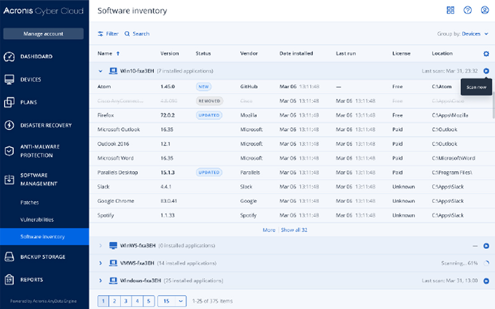This screenshot has width=495, height=309.
Task: Open Reports section
Action: (32, 280)
